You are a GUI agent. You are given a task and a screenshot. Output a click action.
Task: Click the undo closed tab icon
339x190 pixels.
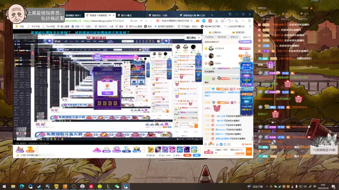[x=229, y=21]
